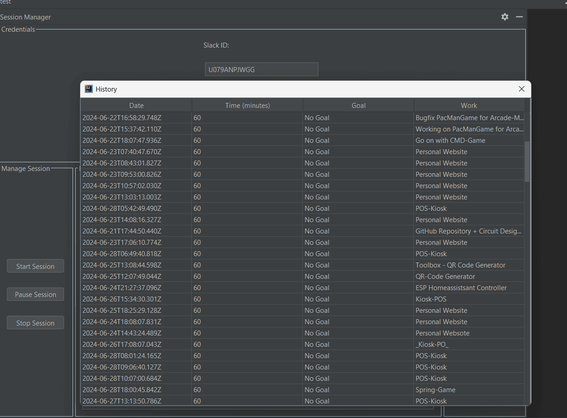
Task: Open Session Manager settings gear
Action: 504,17
